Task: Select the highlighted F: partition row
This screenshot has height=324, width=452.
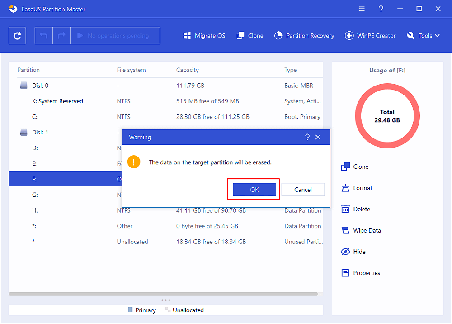Action: pyautogui.click(x=66, y=179)
